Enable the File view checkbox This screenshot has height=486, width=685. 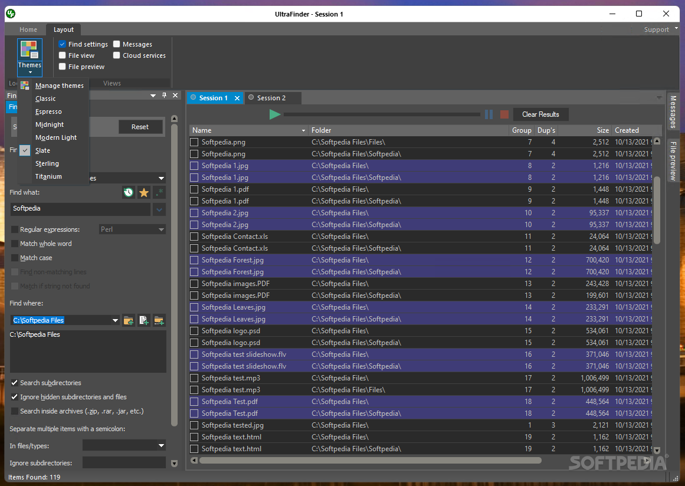pos(63,55)
